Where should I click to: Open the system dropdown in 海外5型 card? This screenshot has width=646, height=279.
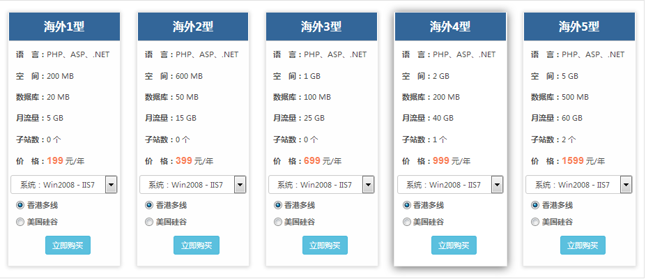pyautogui.click(x=579, y=185)
